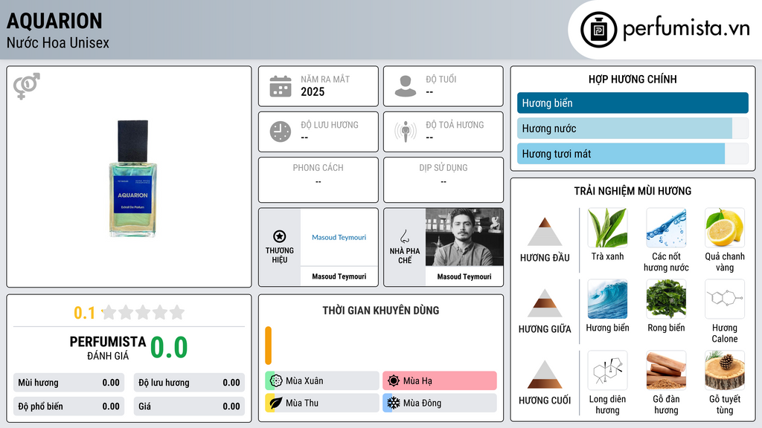Click the seaweed note image
The height and width of the screenshot is (428, 762).
tap(666, 299)
